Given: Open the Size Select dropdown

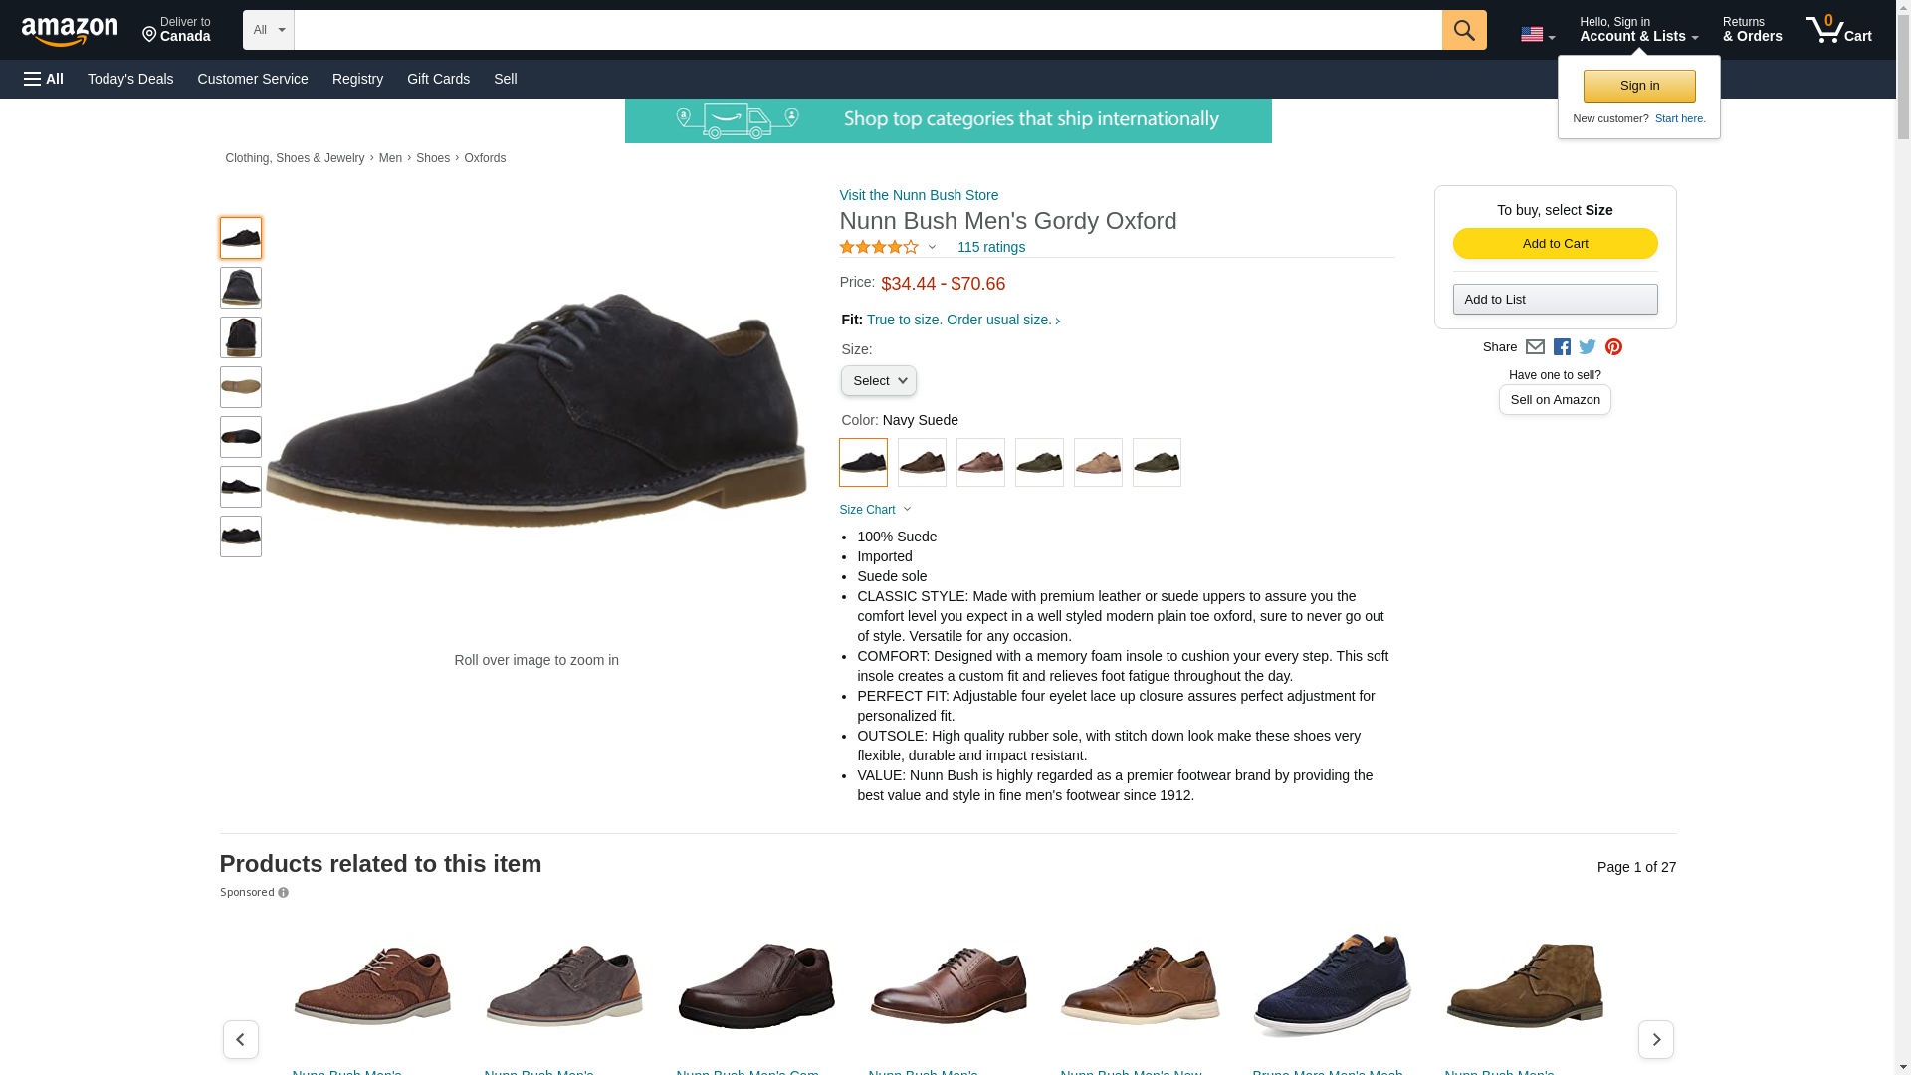Looking at the screenshot, I should [x=878, y=381].
